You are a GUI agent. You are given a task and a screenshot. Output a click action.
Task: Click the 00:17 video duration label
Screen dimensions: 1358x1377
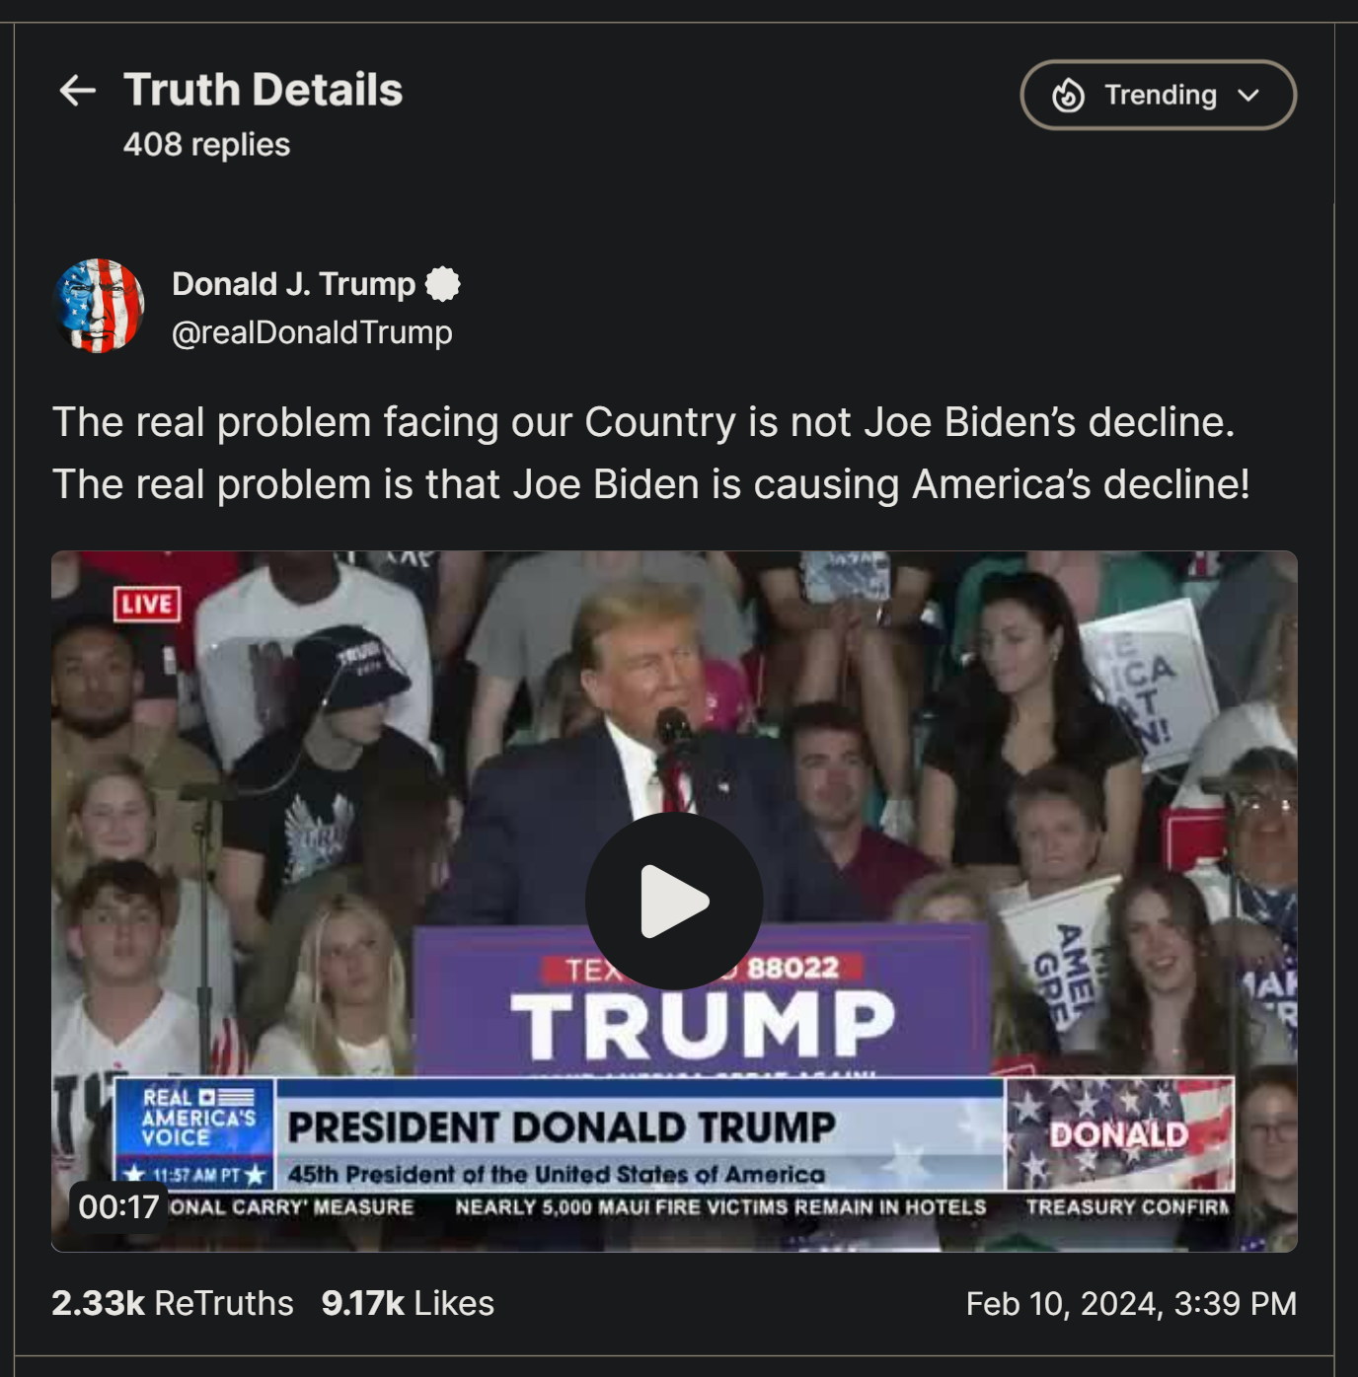coord(118,1206)
